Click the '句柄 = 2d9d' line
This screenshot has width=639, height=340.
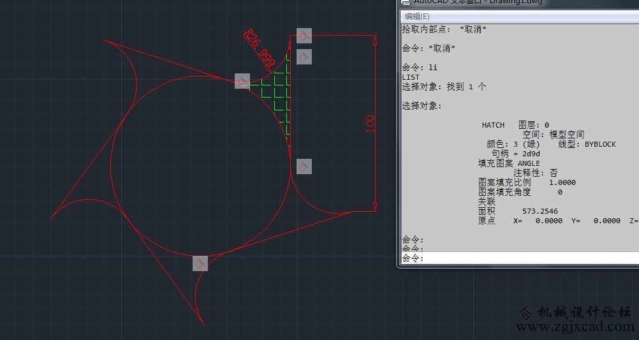(515, 154)
